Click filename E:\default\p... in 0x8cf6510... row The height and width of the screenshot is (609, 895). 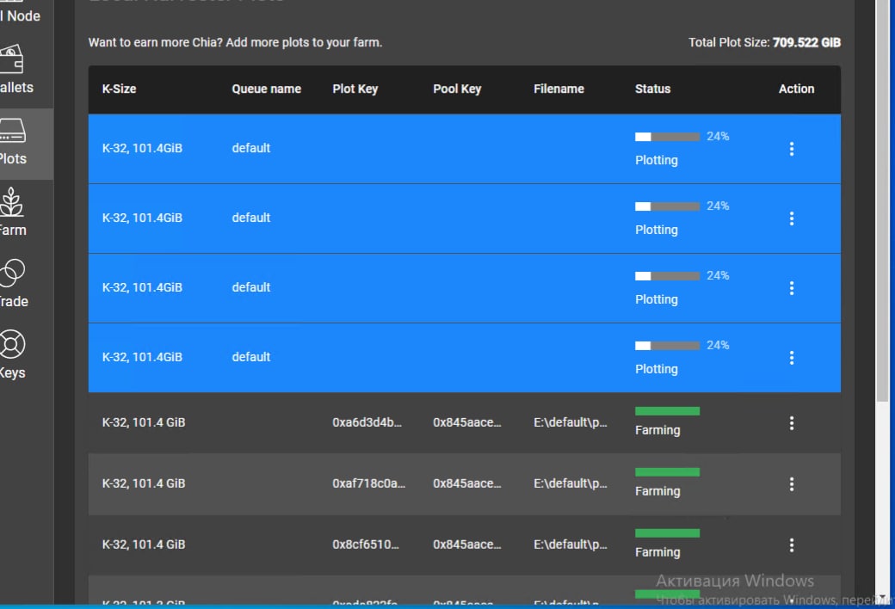coord(571,544)
